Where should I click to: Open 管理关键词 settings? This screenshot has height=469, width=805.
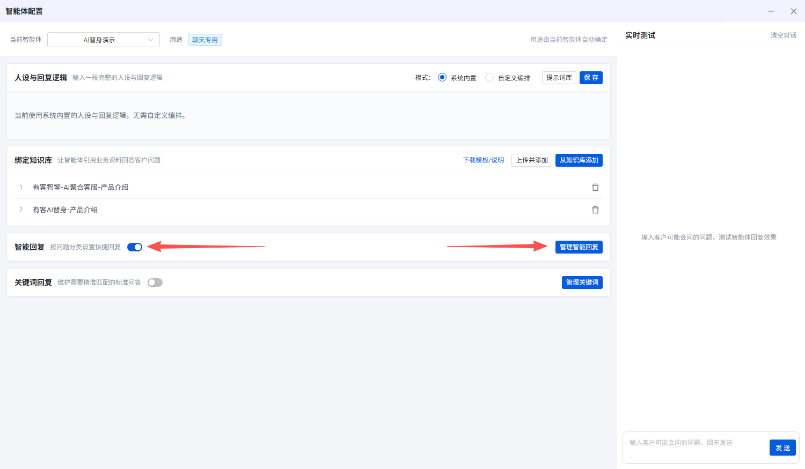[582, 282]
